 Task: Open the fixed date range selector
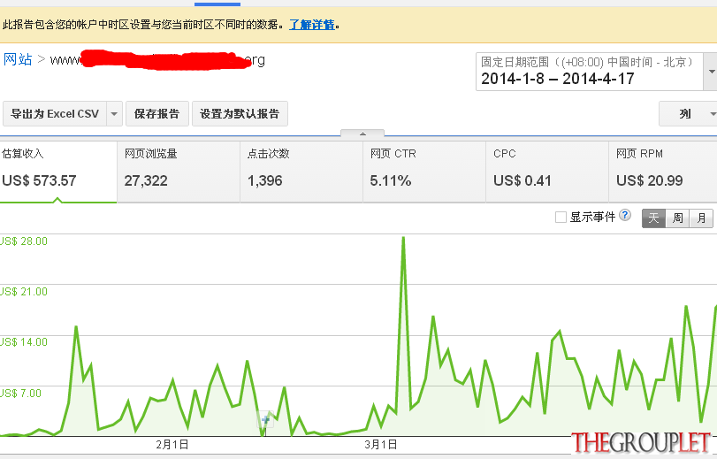point(590,72)
